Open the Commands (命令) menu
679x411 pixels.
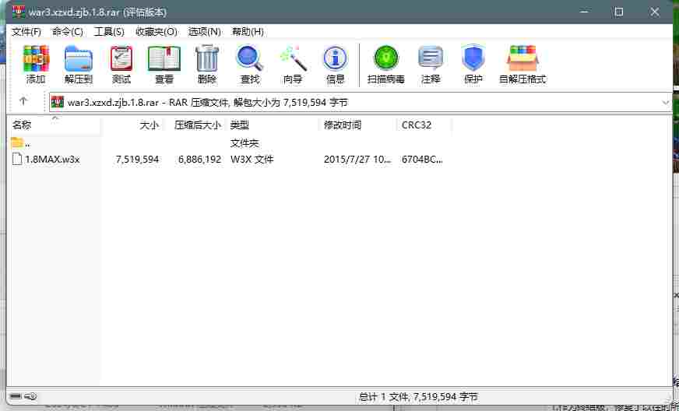point(67,32)
